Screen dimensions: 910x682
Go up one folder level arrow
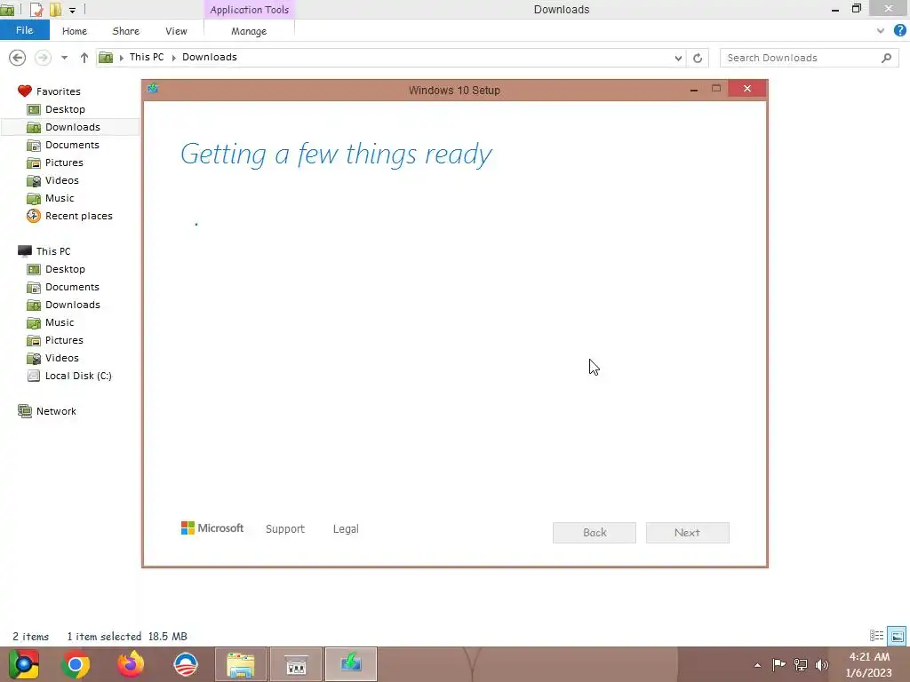click(x=84, y=58)
